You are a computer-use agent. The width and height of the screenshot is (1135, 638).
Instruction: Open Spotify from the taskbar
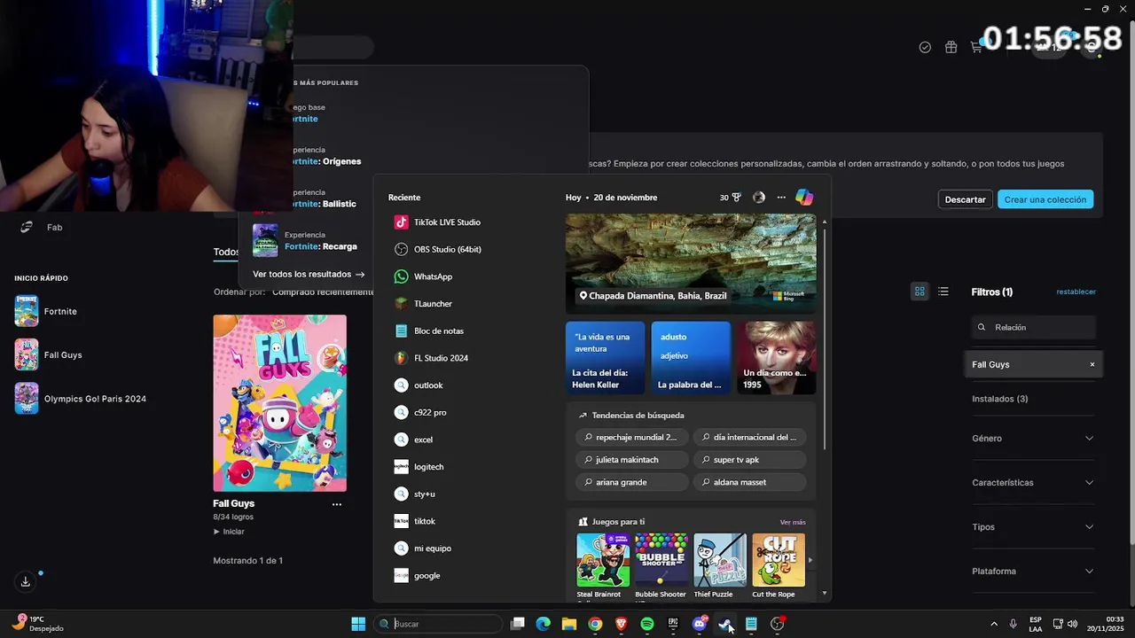(x=647, y=624)
